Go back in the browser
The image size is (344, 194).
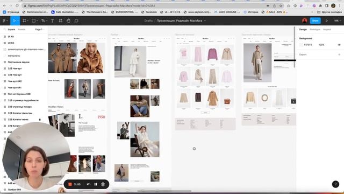pyautogui.click(x=5, y=5)
